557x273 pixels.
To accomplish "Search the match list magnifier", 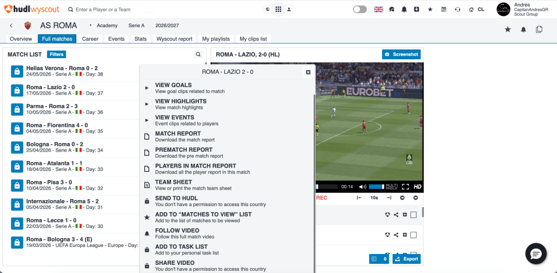I will tap(198, 54).
